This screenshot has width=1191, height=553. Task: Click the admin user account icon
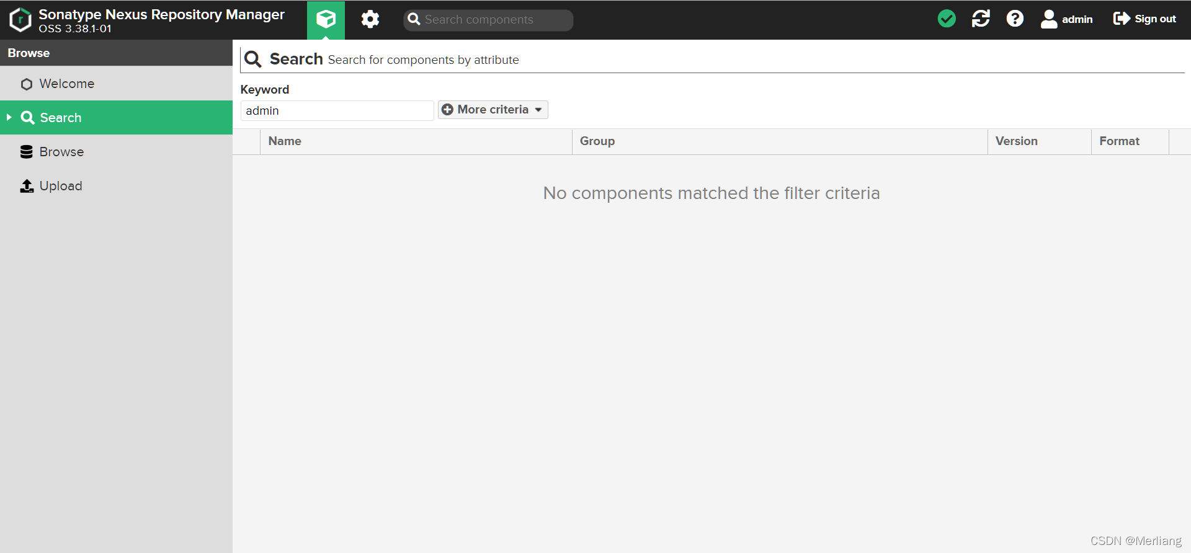tap(1049, 19)
